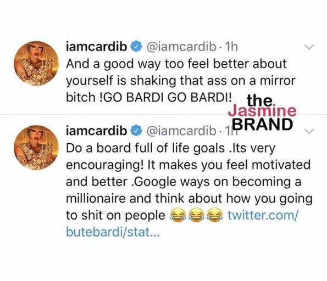Click the 'butebardi/stat...' link continuation
The width and height of the screenshot is (327, 281).
(113, 232)
